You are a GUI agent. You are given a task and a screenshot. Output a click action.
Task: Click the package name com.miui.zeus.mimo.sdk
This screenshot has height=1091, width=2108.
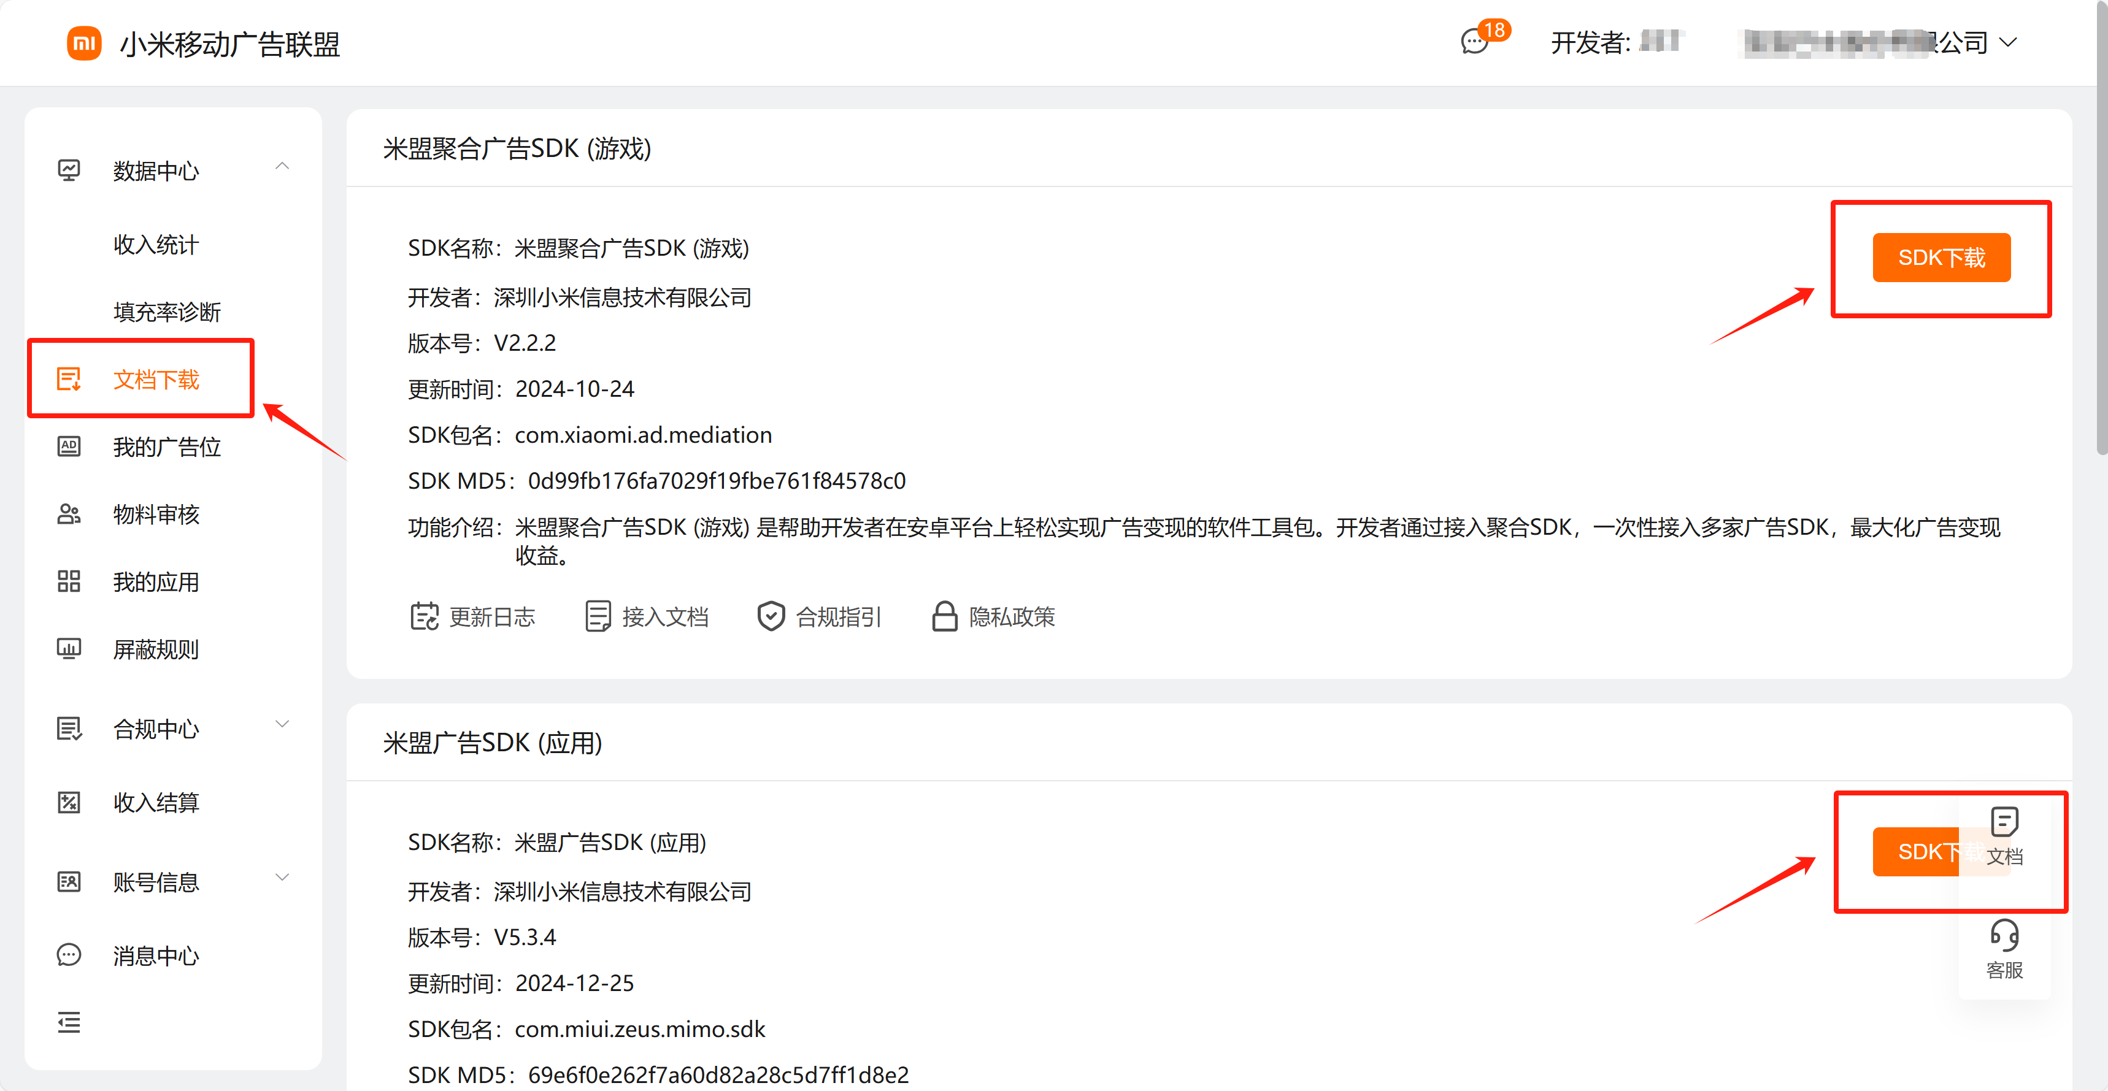pyautogui.click(x=640, y=1030)
